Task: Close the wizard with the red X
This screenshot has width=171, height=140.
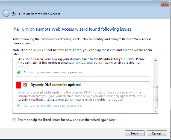Action: click(165, 4)
